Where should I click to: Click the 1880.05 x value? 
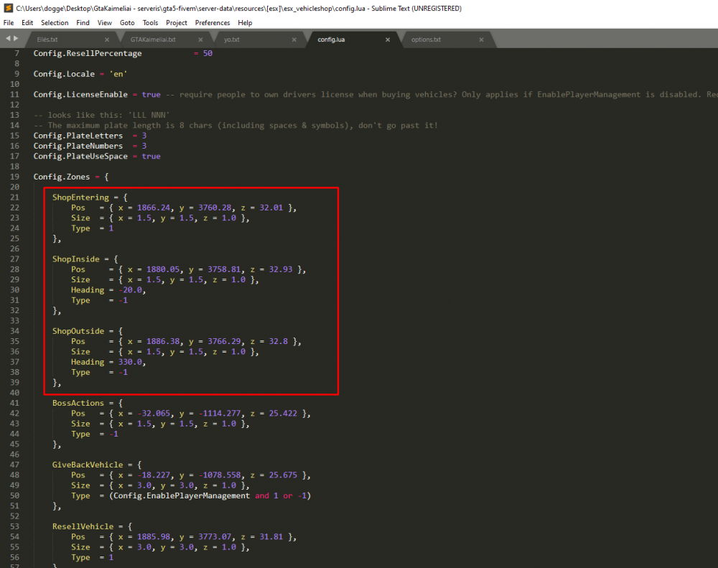(x=164, y=269)
